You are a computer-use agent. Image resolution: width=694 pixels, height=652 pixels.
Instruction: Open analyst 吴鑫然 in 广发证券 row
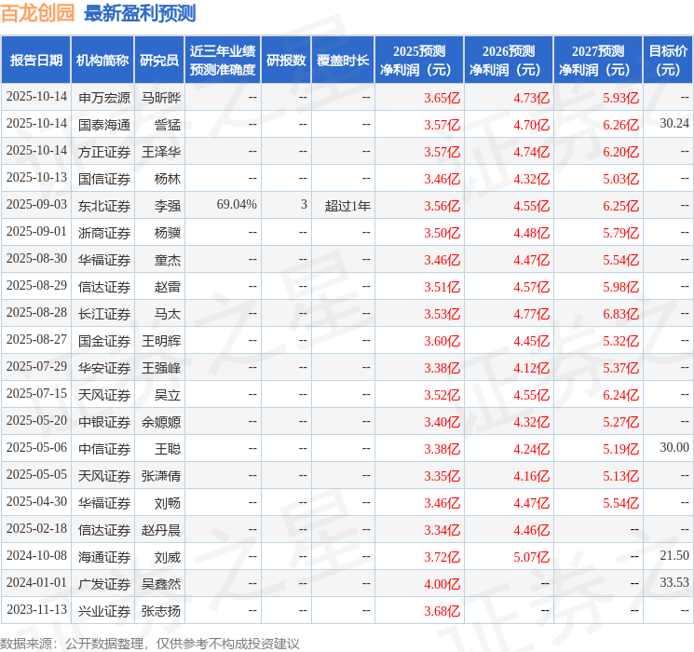(160, 584)
